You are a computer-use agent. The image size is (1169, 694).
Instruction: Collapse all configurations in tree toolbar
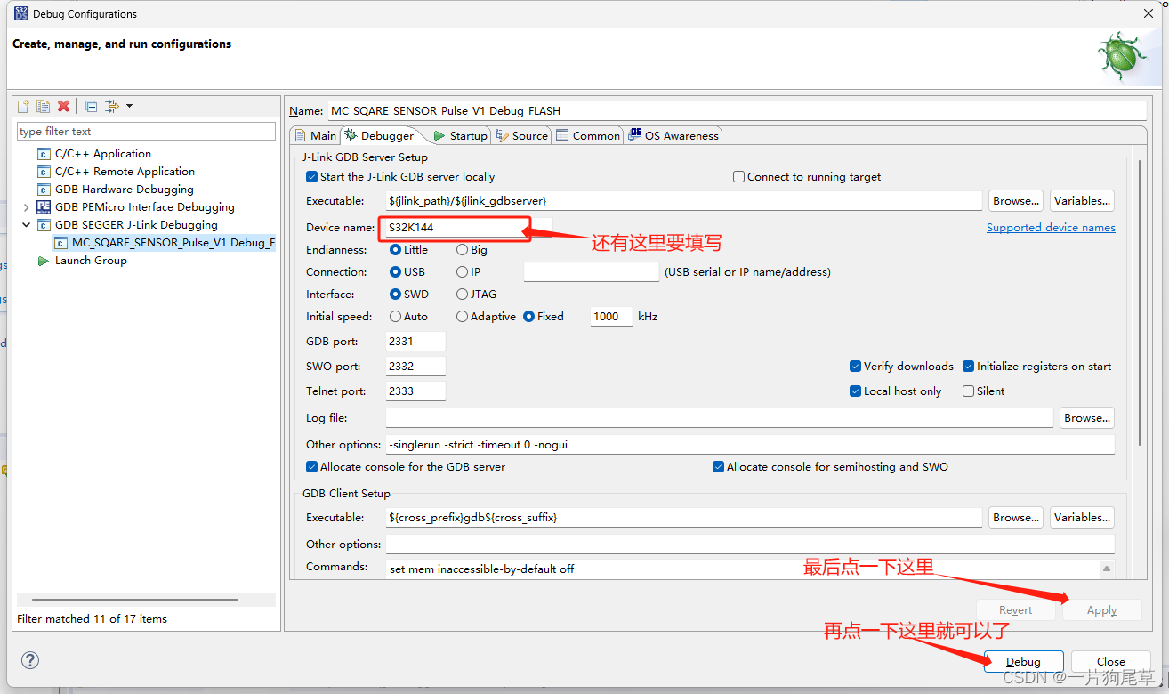coord(91,106)
